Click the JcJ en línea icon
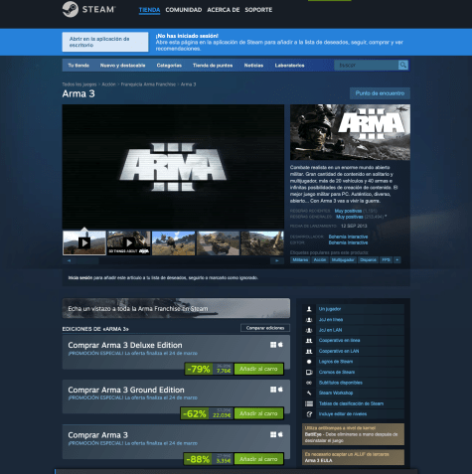The width and height of the screenshot is (472, 474). (x=309, y=320)
